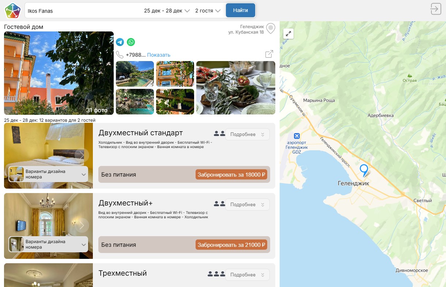Click the blue map marker in Геленджик

(x=364, y=170)
